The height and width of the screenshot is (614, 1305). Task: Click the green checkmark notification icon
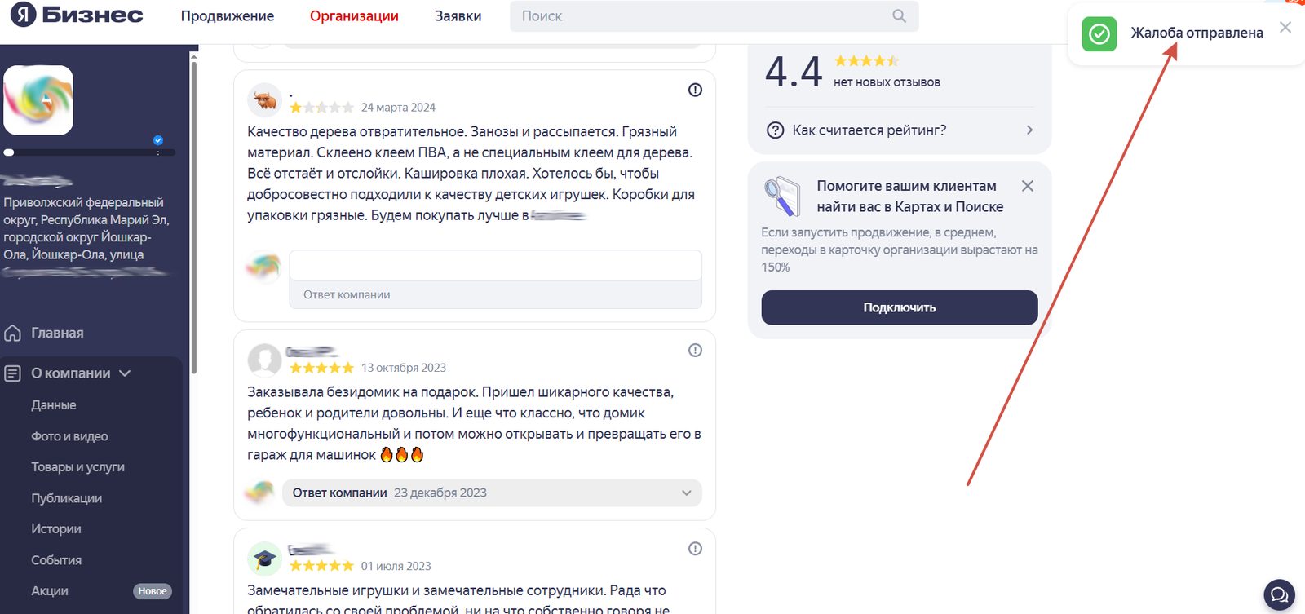coord(1099,33)
